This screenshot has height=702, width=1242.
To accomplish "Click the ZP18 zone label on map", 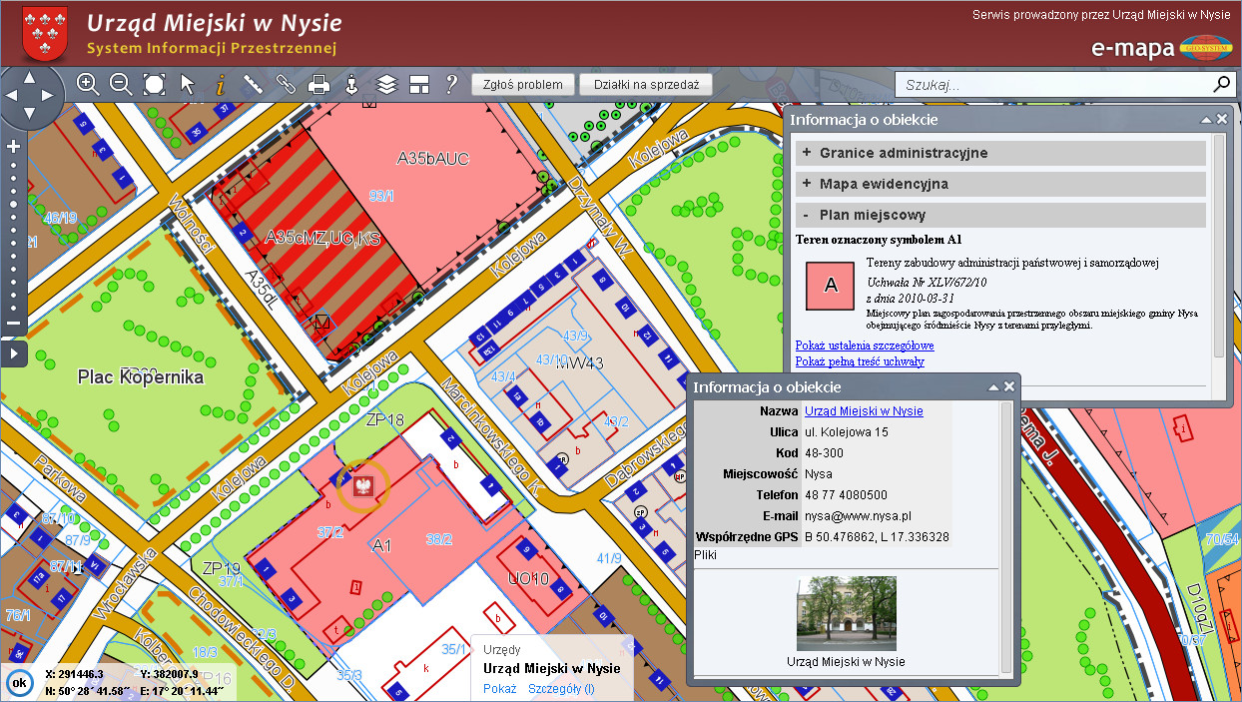I will [x=384, y=420].
